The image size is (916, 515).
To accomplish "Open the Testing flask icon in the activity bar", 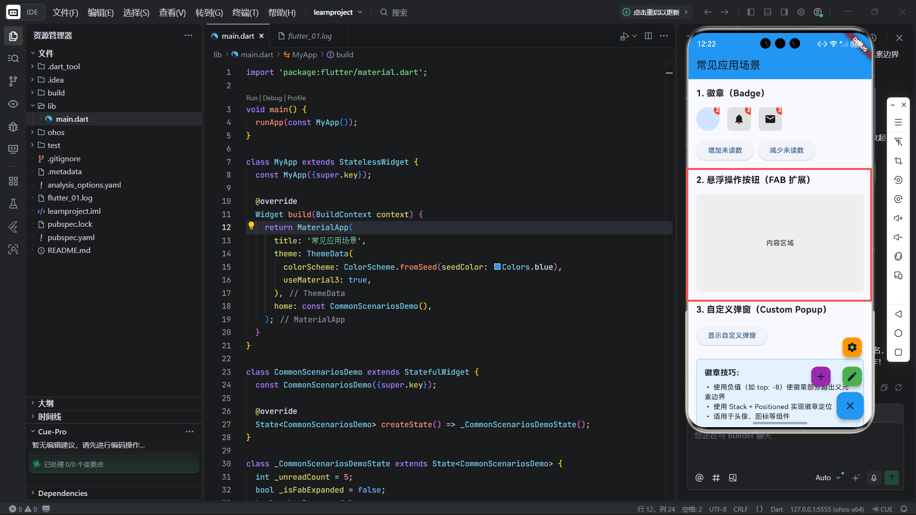I will 13,204.
